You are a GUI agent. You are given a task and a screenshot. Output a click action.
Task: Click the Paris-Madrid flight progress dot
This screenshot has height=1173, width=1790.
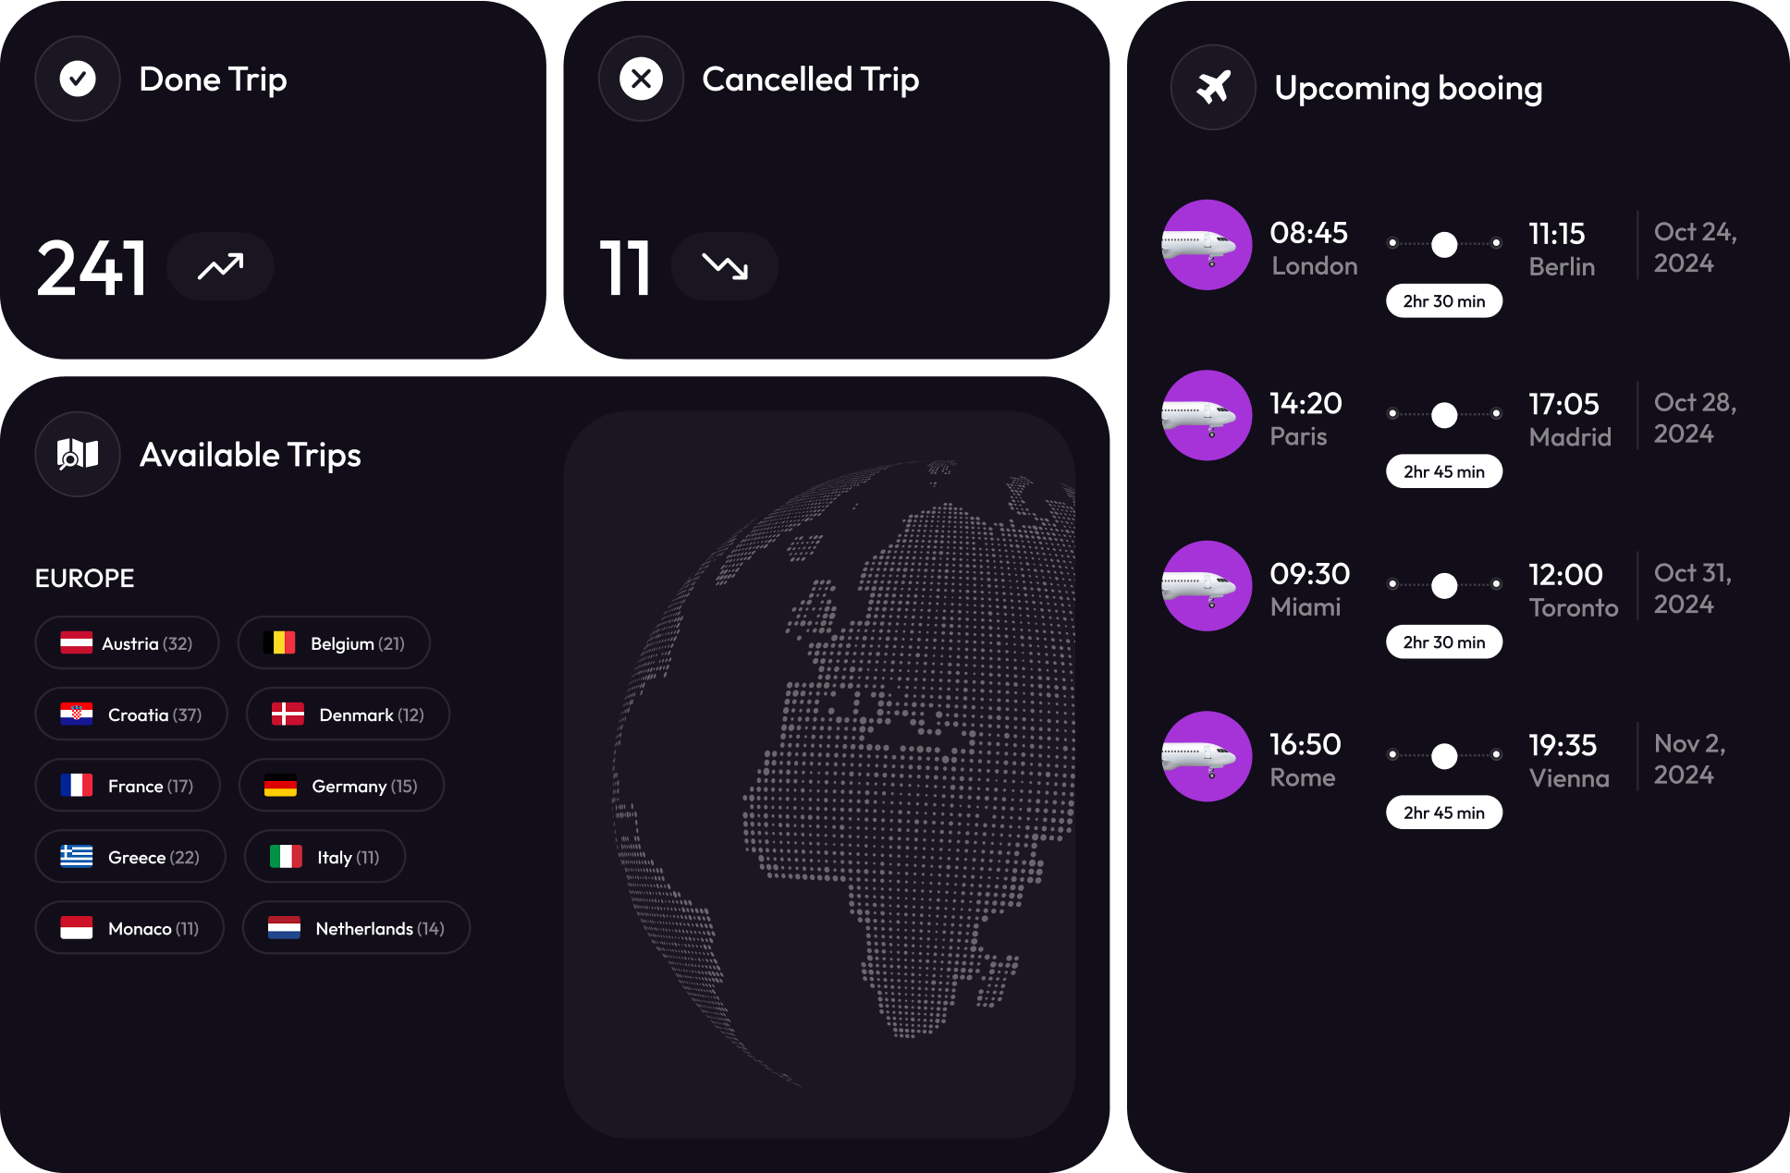click(1444, 415)
